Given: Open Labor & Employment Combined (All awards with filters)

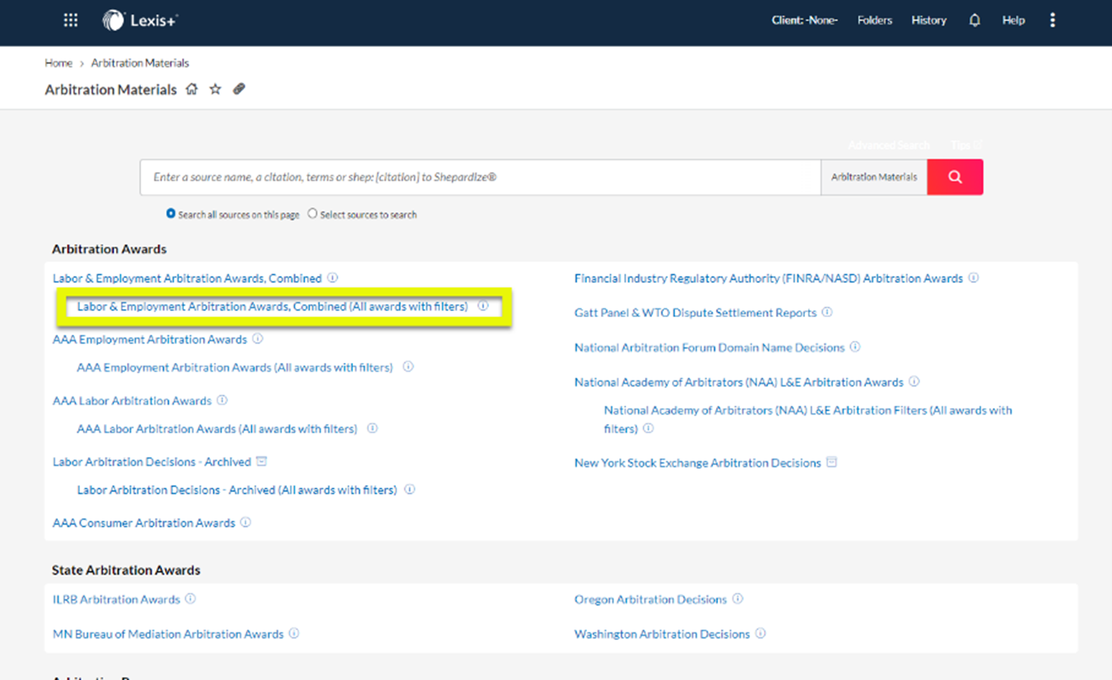Looking at the screenshot, I should [x=272, y=307].
